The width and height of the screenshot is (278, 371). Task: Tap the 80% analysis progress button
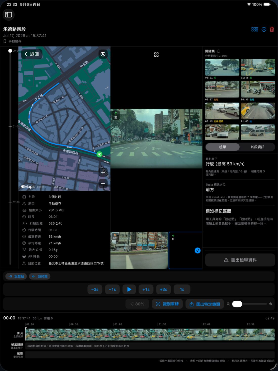coord(137,304)
